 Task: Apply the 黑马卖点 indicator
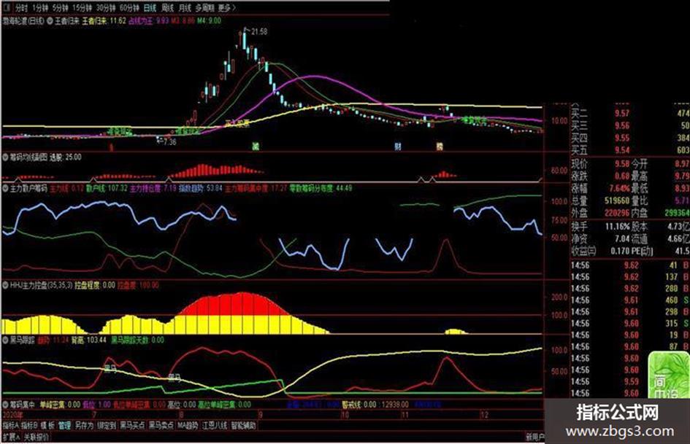tap(161, 425)
